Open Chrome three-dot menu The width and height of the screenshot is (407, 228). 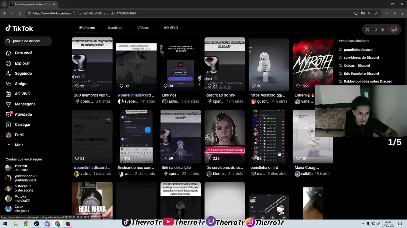coord(402,13)
